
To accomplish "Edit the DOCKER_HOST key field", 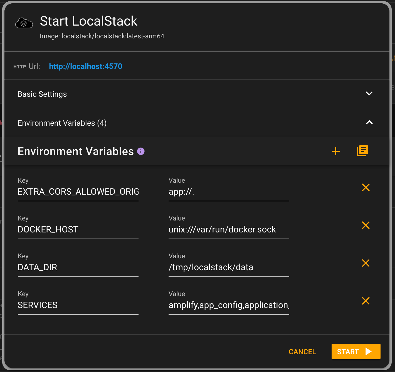I will coord(78,230).
